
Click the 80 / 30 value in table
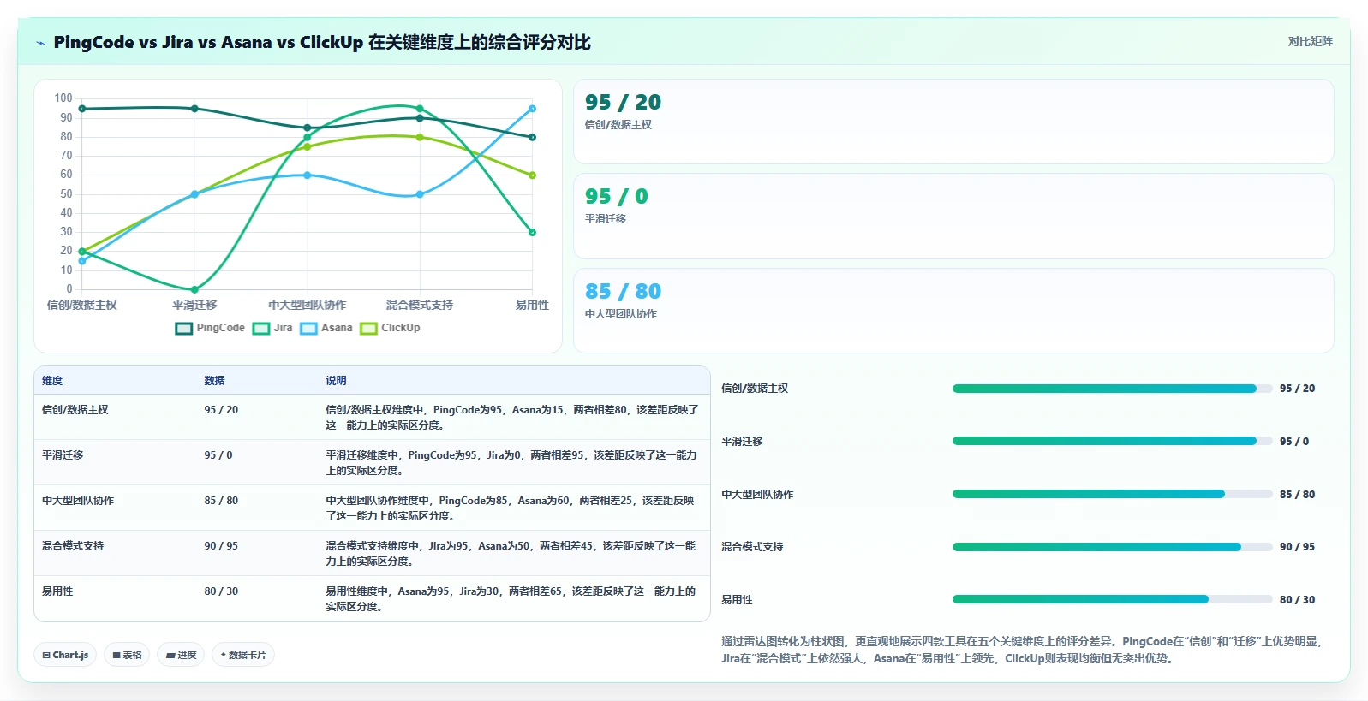[x=221, y=591]
